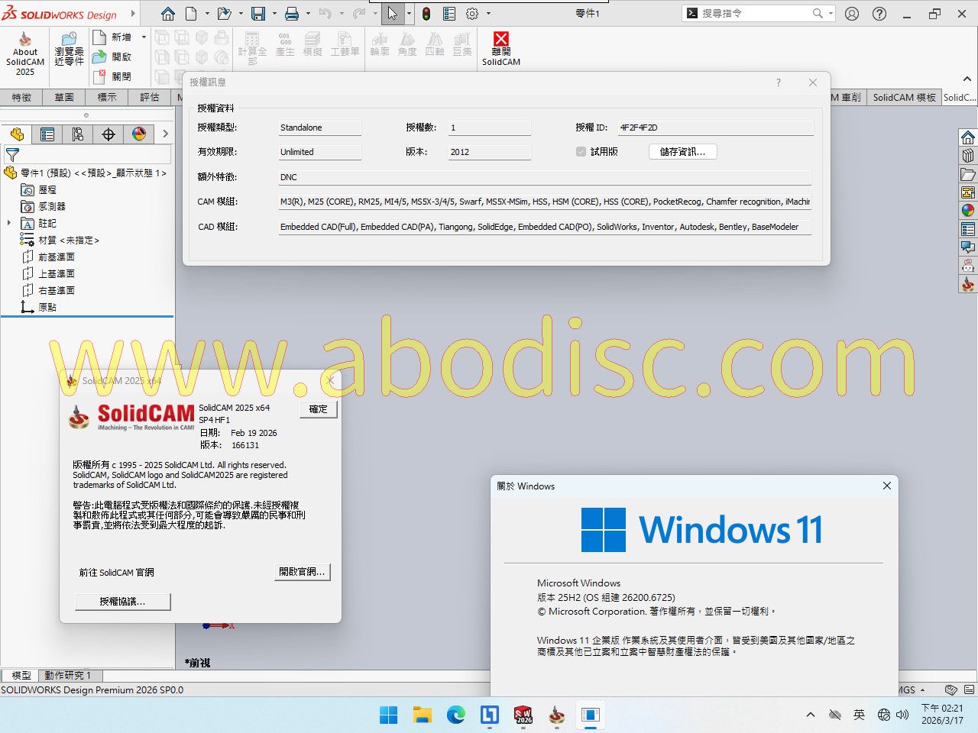Expand the 註記 annotations tree node
Viewport: 978px width, 733px height.
tap(9, 223)
